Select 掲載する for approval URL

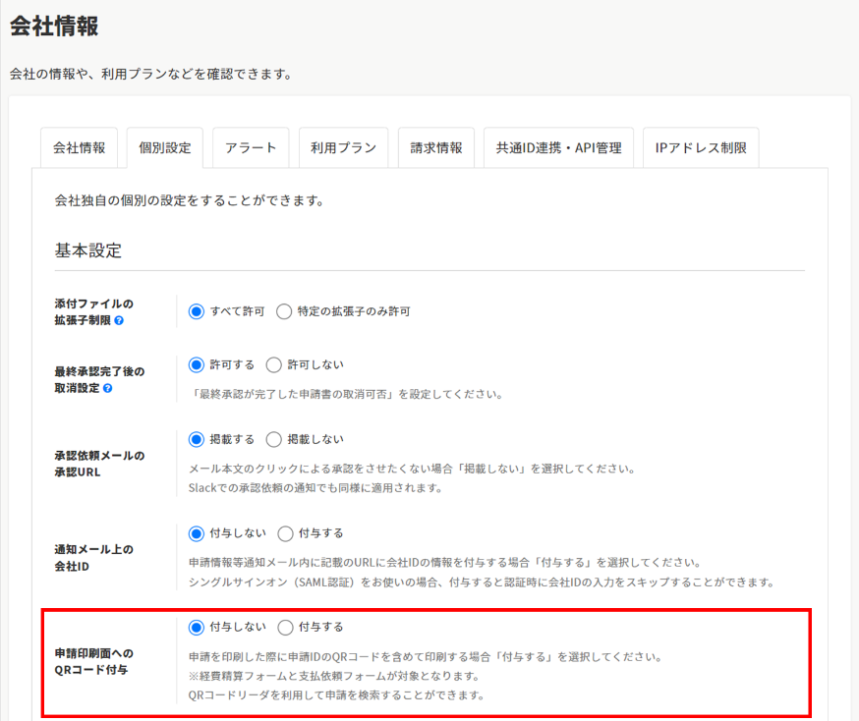[x=196, y=439]
